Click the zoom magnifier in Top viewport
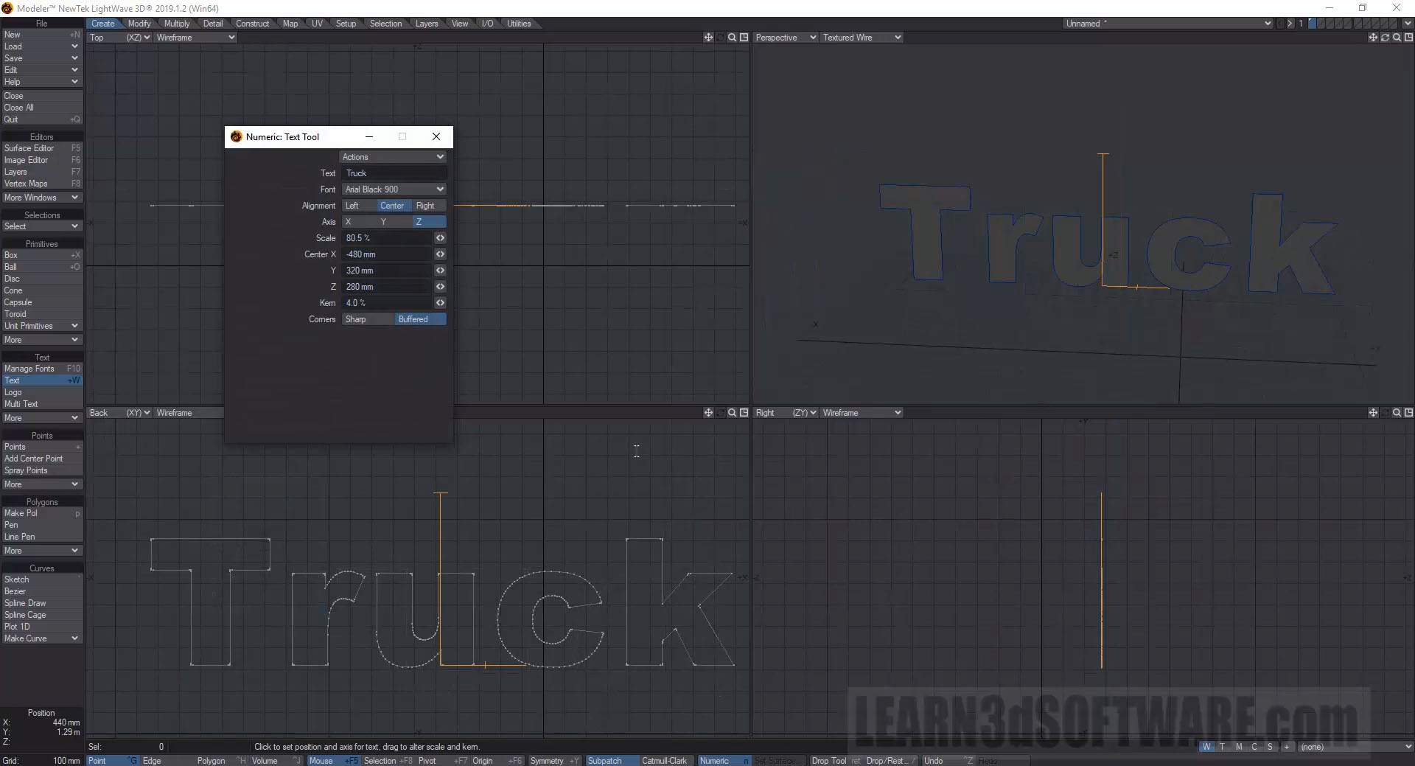Viewport: 1415px width, 766px height. (x=732, y=38)
